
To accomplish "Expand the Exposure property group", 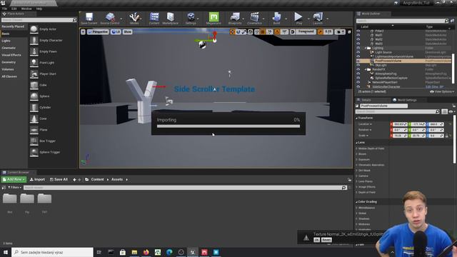I will coord(357,159).
